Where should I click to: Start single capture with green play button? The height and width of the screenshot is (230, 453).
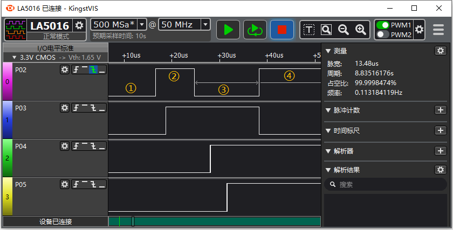[x=228, y=30]
